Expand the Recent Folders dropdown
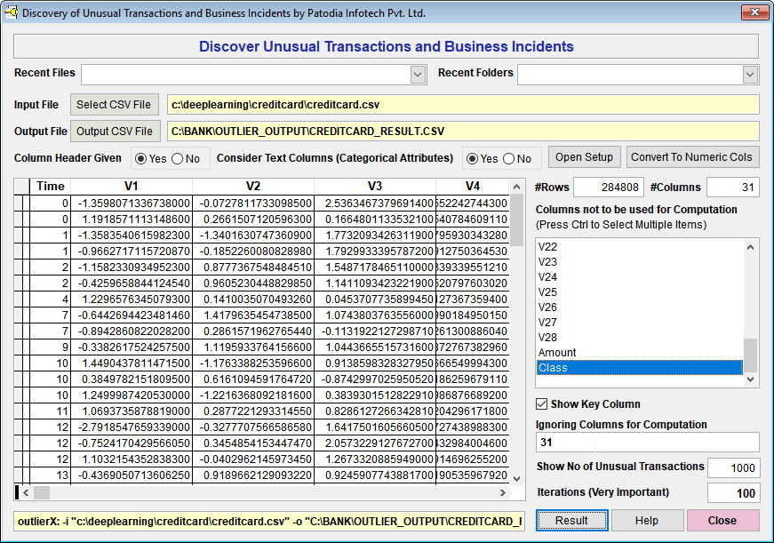Viewport: 774px width, 543px height. [x=750, y=75]
